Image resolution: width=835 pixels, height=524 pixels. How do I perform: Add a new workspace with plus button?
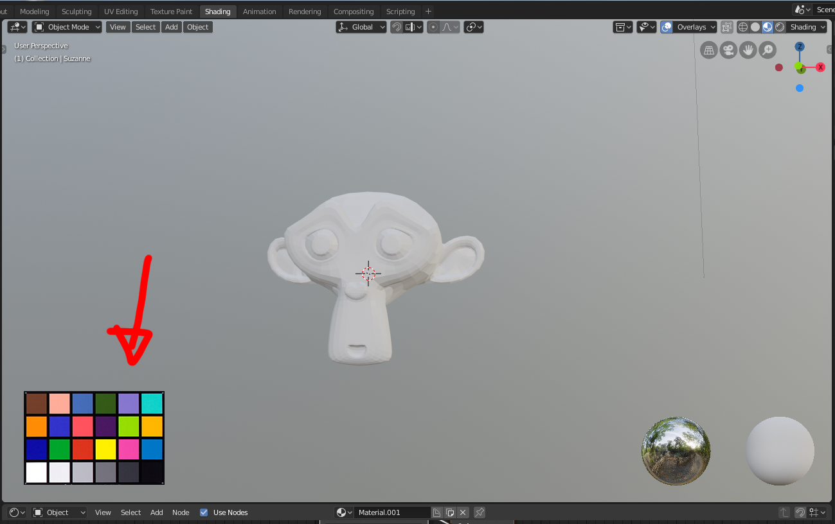(428, 12)
